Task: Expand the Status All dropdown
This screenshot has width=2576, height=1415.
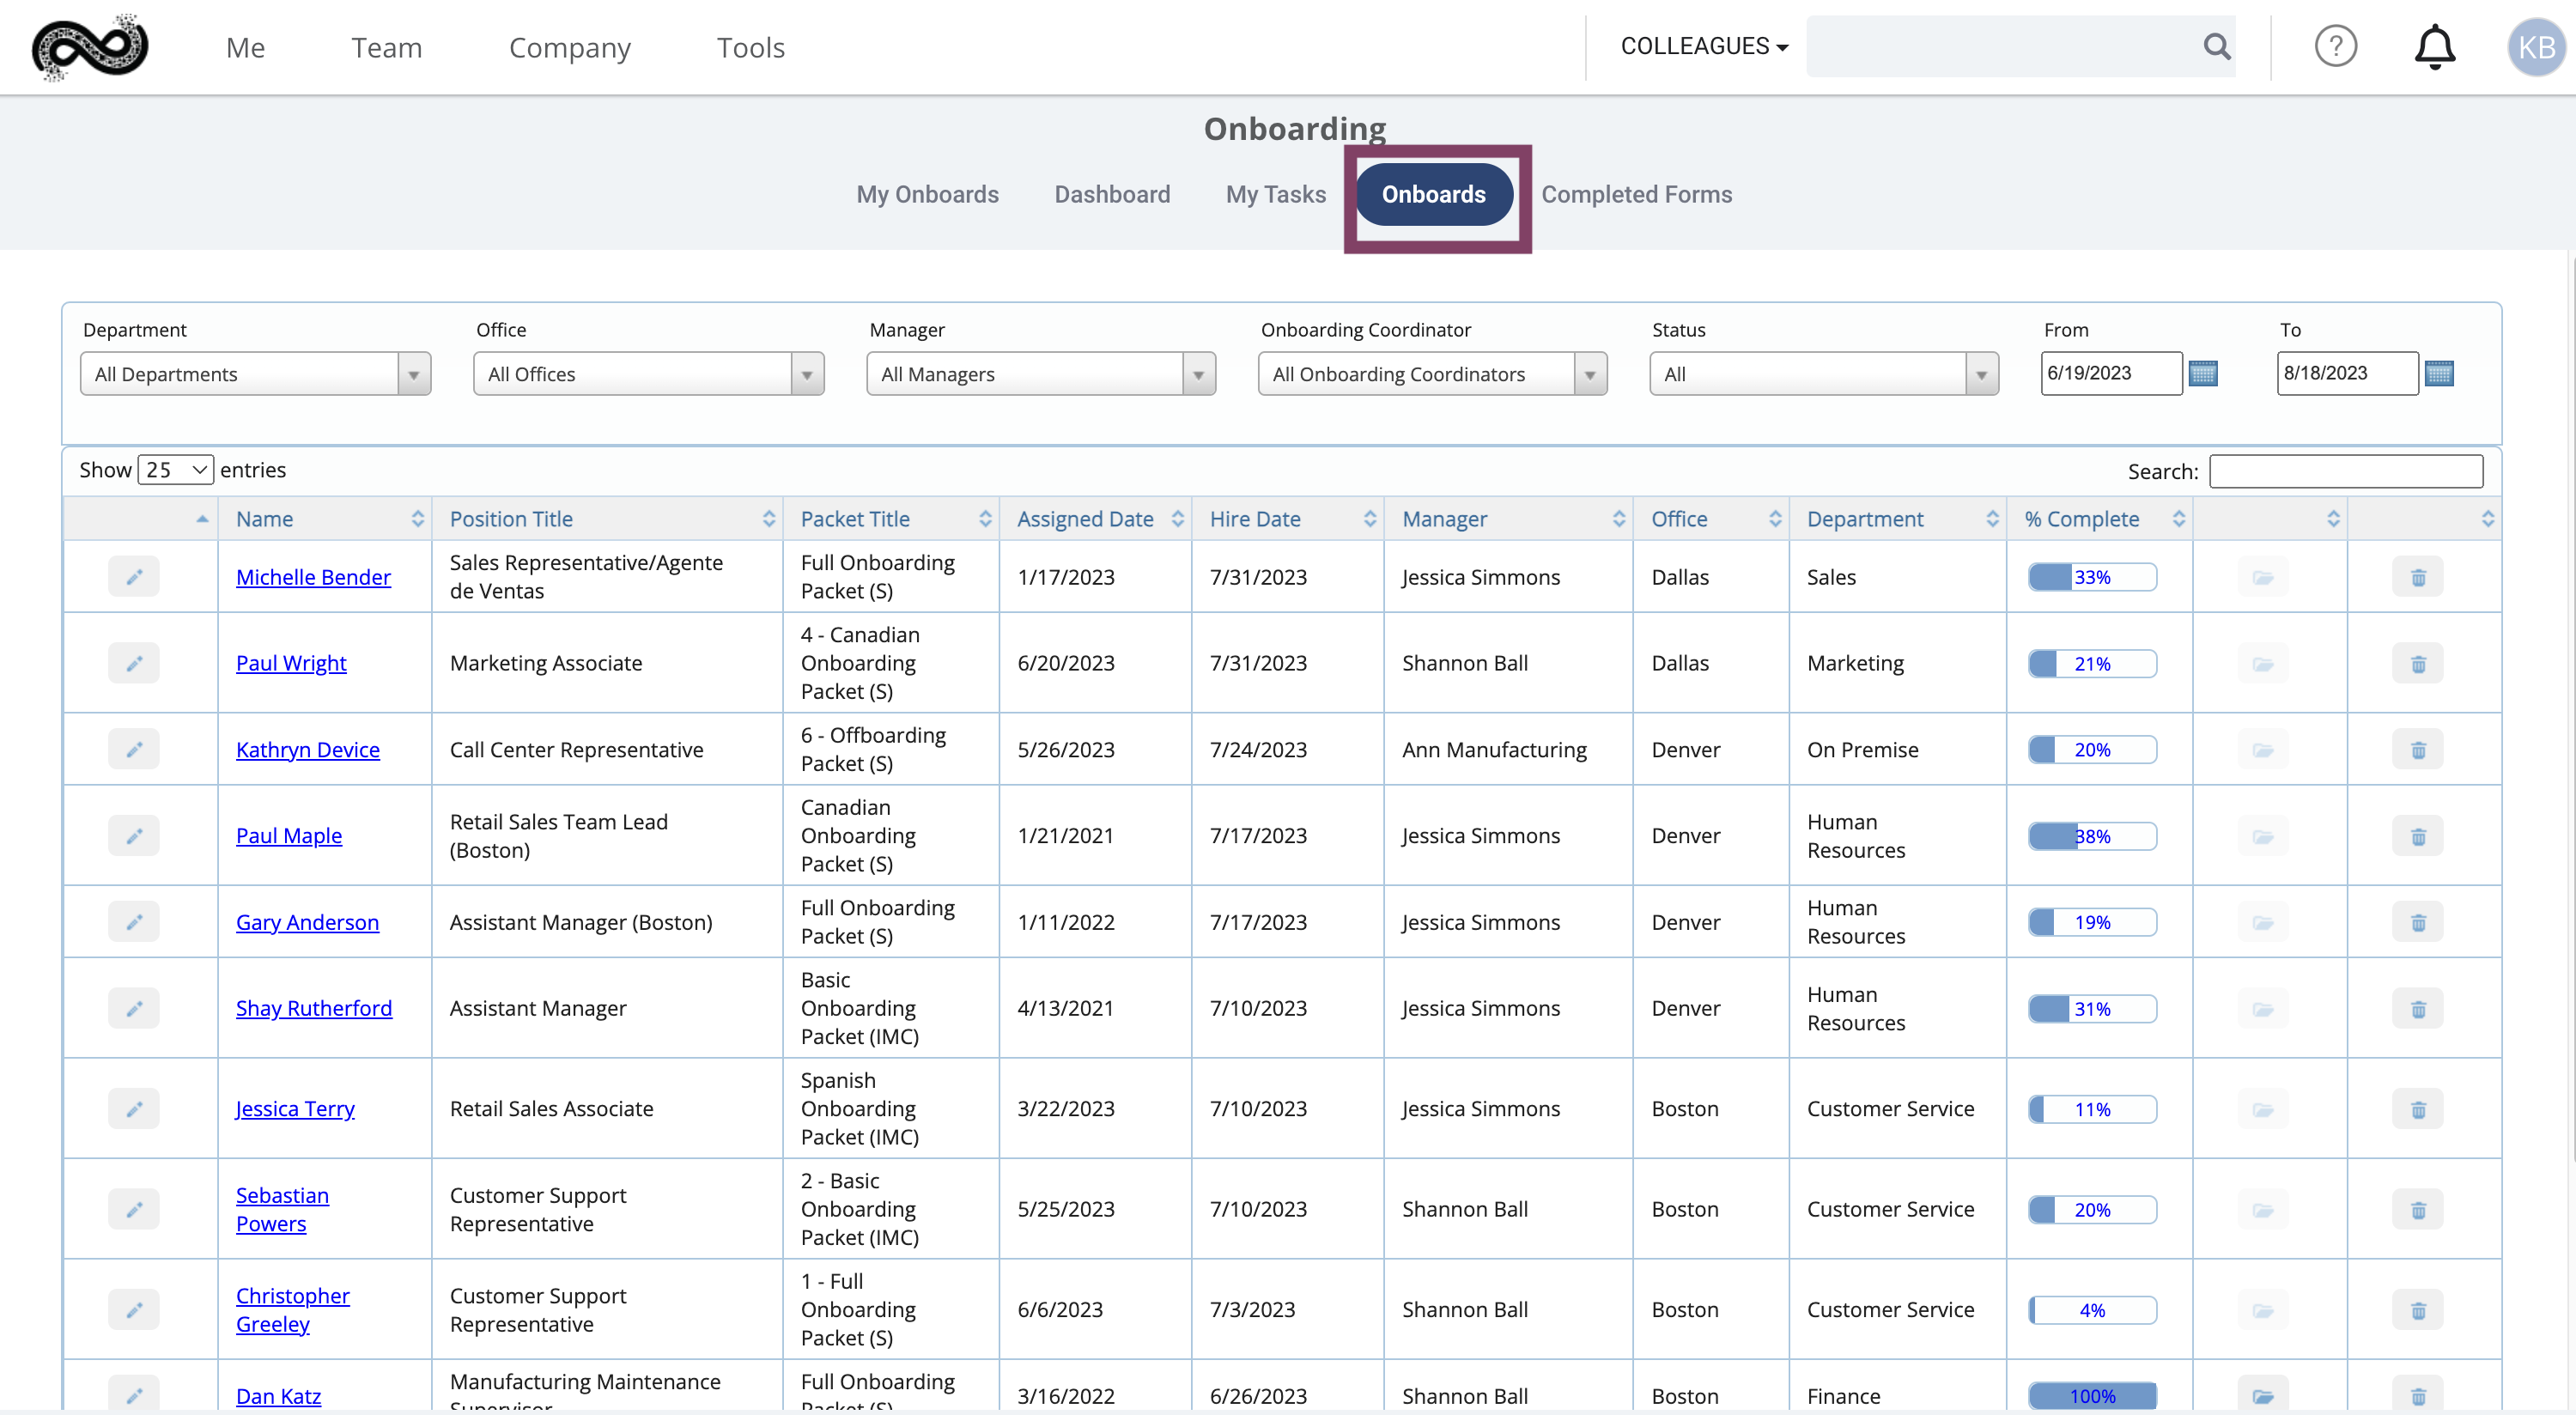Action: point(1824,374)
